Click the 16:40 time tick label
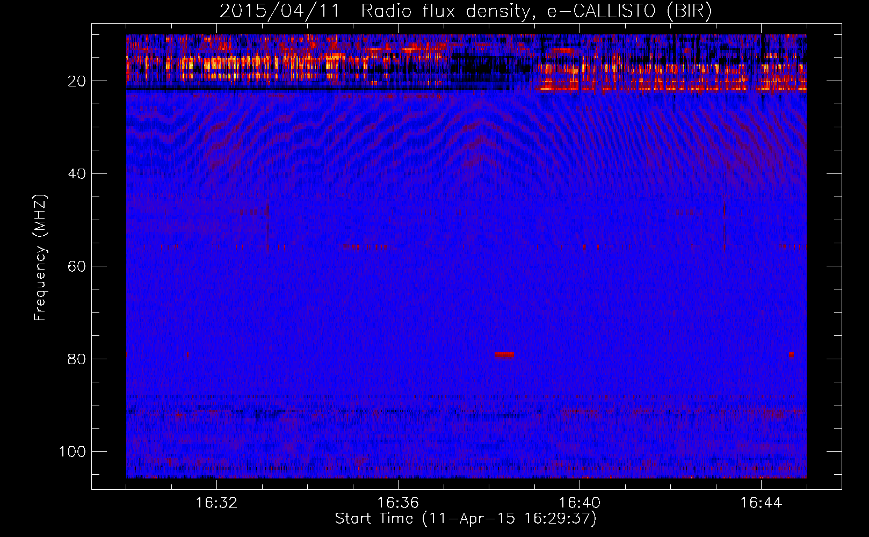869x537 pixels. pyautogui.click(x=580, y=503)
